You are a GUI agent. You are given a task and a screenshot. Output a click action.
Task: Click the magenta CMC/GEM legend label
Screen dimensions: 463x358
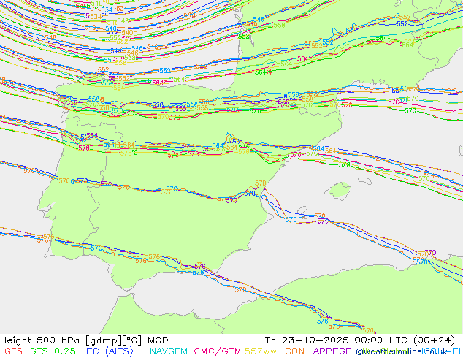(218, 351)
